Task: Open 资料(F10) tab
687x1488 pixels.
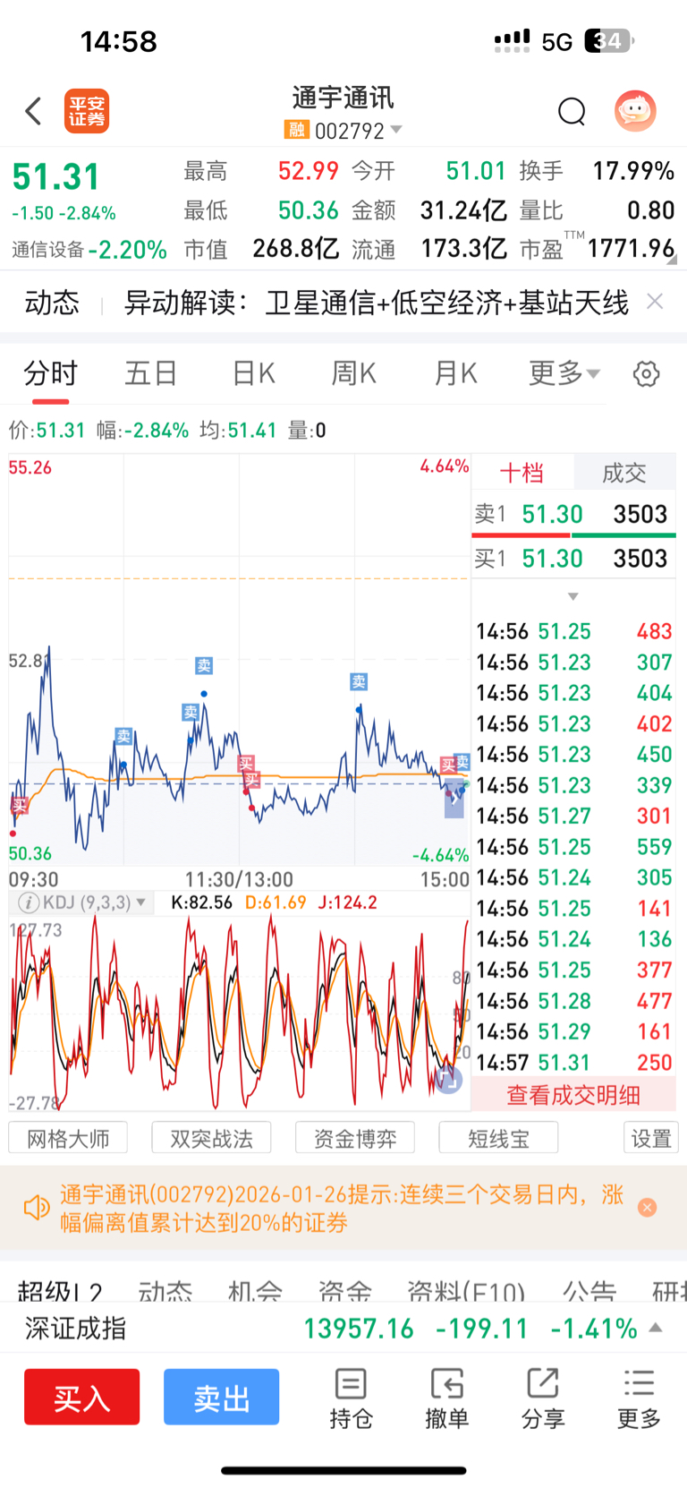Action: point(466,1291)
